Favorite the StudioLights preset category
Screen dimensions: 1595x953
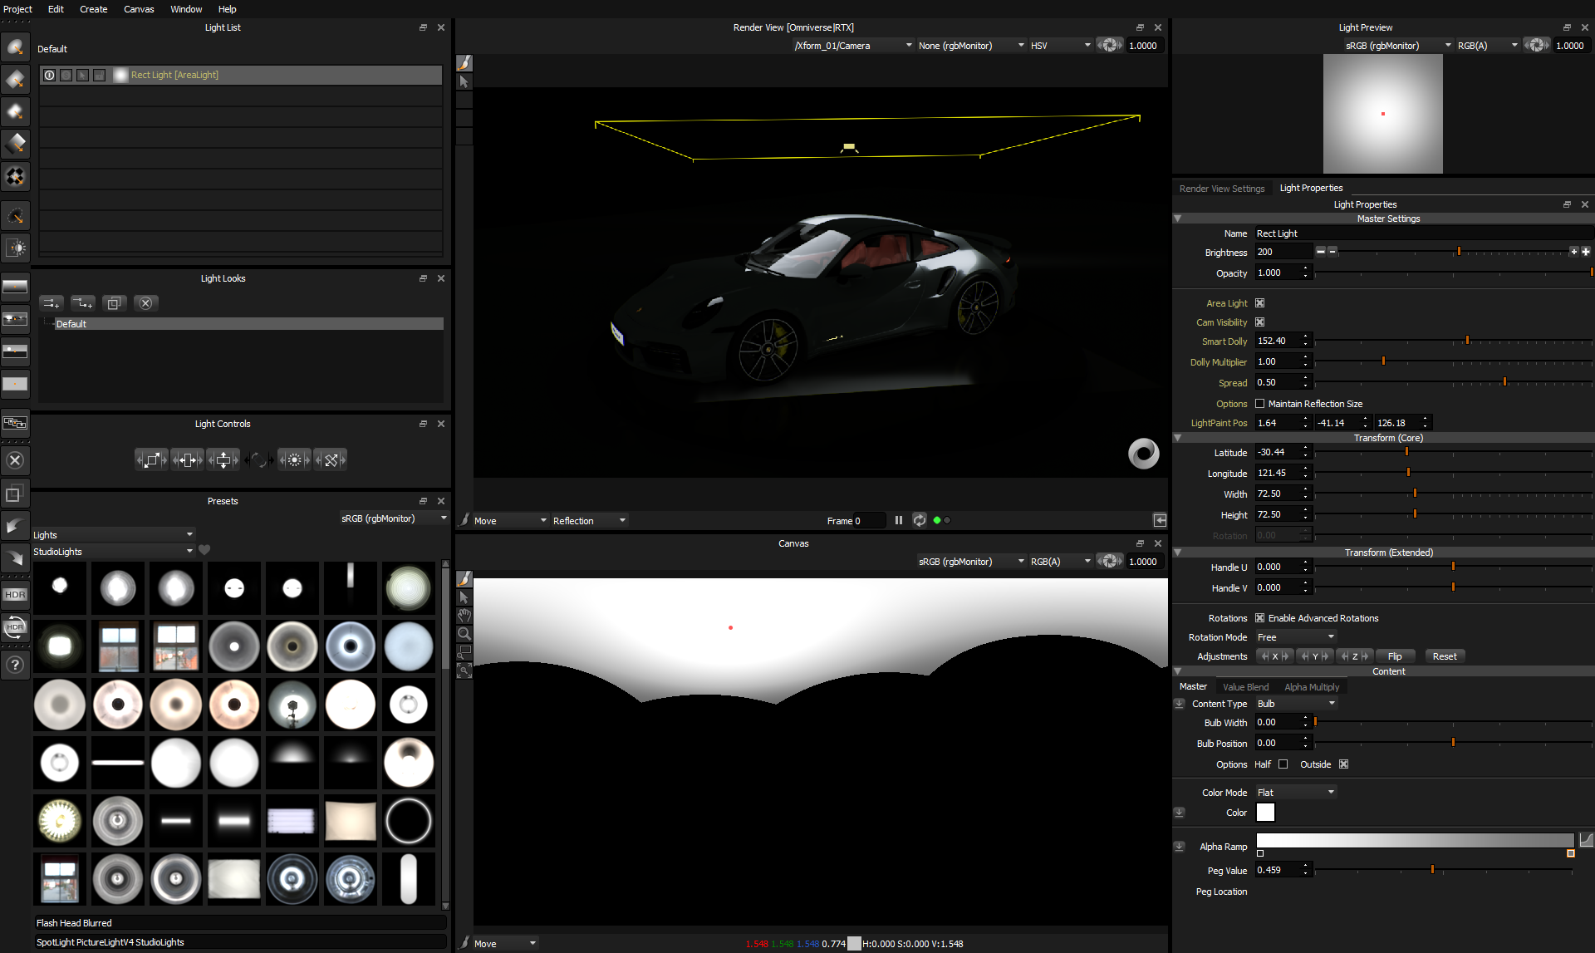[x=204, y=550]
